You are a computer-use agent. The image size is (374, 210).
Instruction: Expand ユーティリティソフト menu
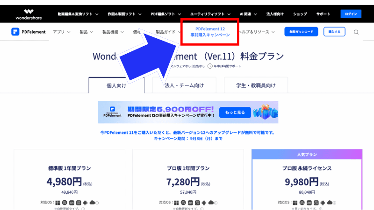click(210, 14)
